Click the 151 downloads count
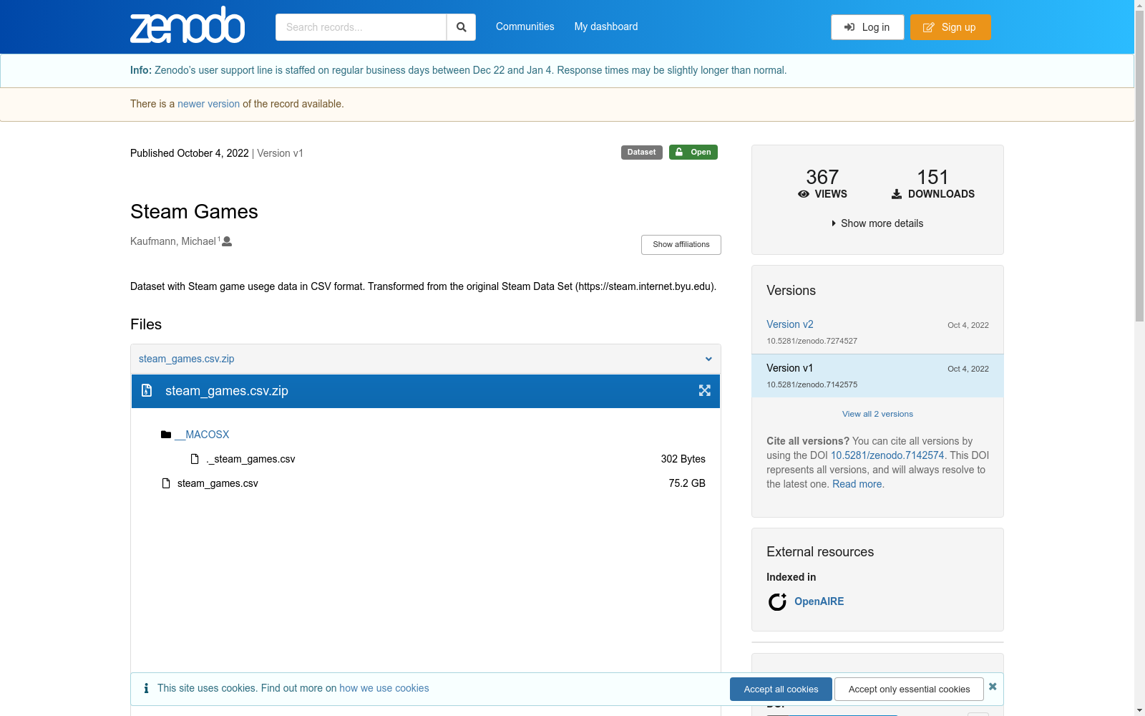 point(933,177)
